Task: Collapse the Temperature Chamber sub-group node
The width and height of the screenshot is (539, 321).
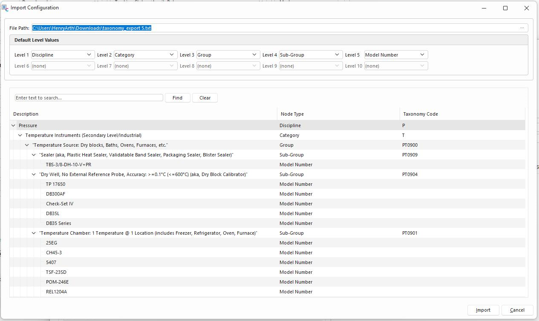Action: (x=34, y=233)
